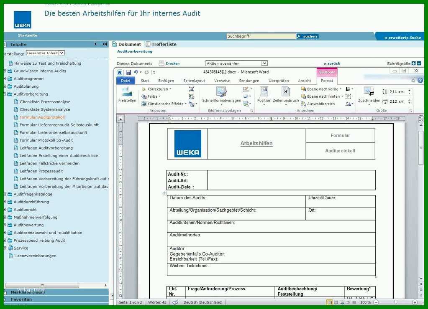
Task: Select the Zuschneiden crop tool
Action: tap(369, 96)
